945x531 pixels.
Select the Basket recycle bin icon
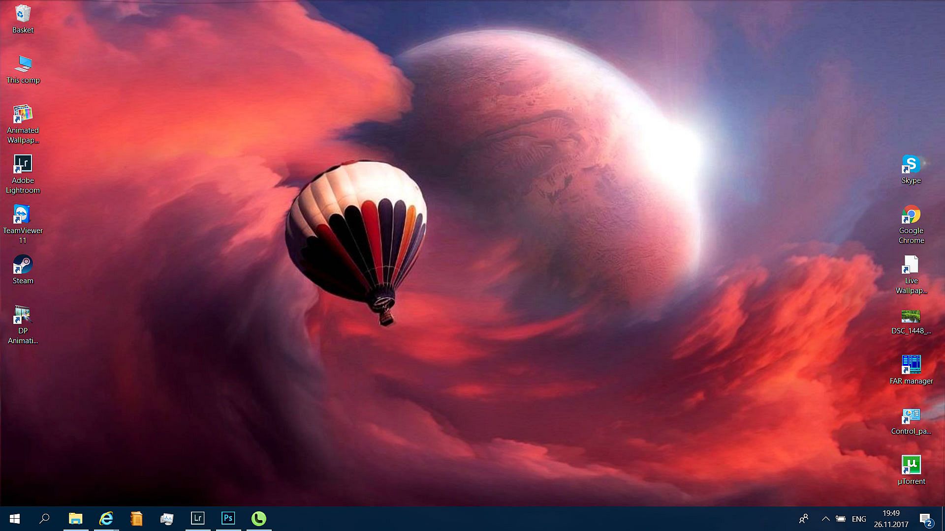[x=23, y=14]
